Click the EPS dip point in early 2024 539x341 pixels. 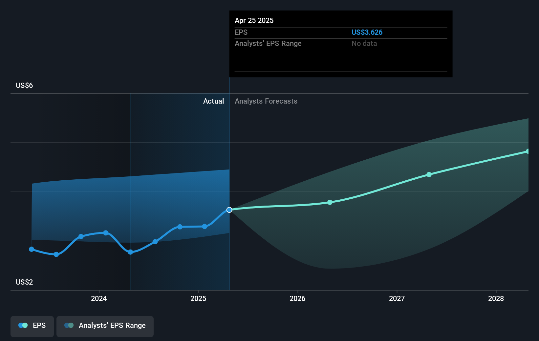click(130, 252)
